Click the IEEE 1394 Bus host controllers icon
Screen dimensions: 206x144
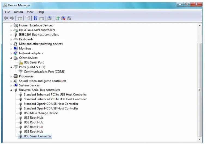coord(16,35)
